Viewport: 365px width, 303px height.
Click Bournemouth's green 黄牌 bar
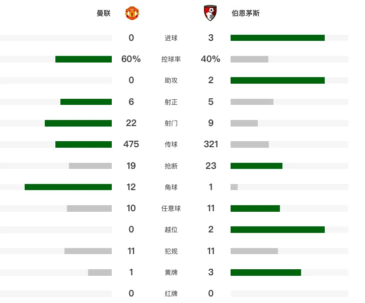[266, 272]
